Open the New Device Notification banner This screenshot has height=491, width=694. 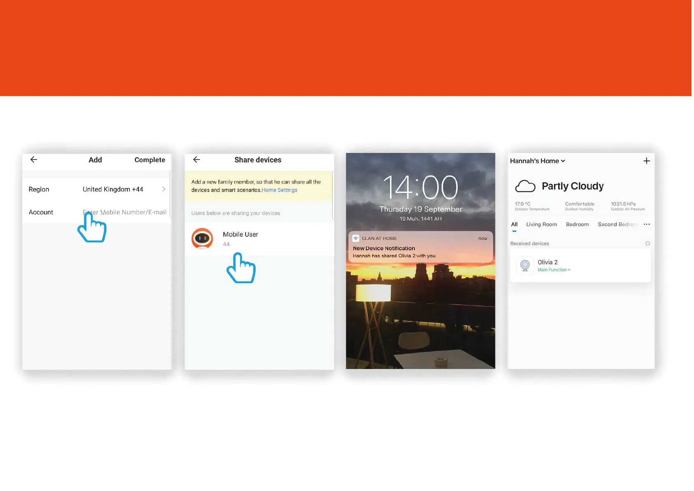[x=420, y=247]
